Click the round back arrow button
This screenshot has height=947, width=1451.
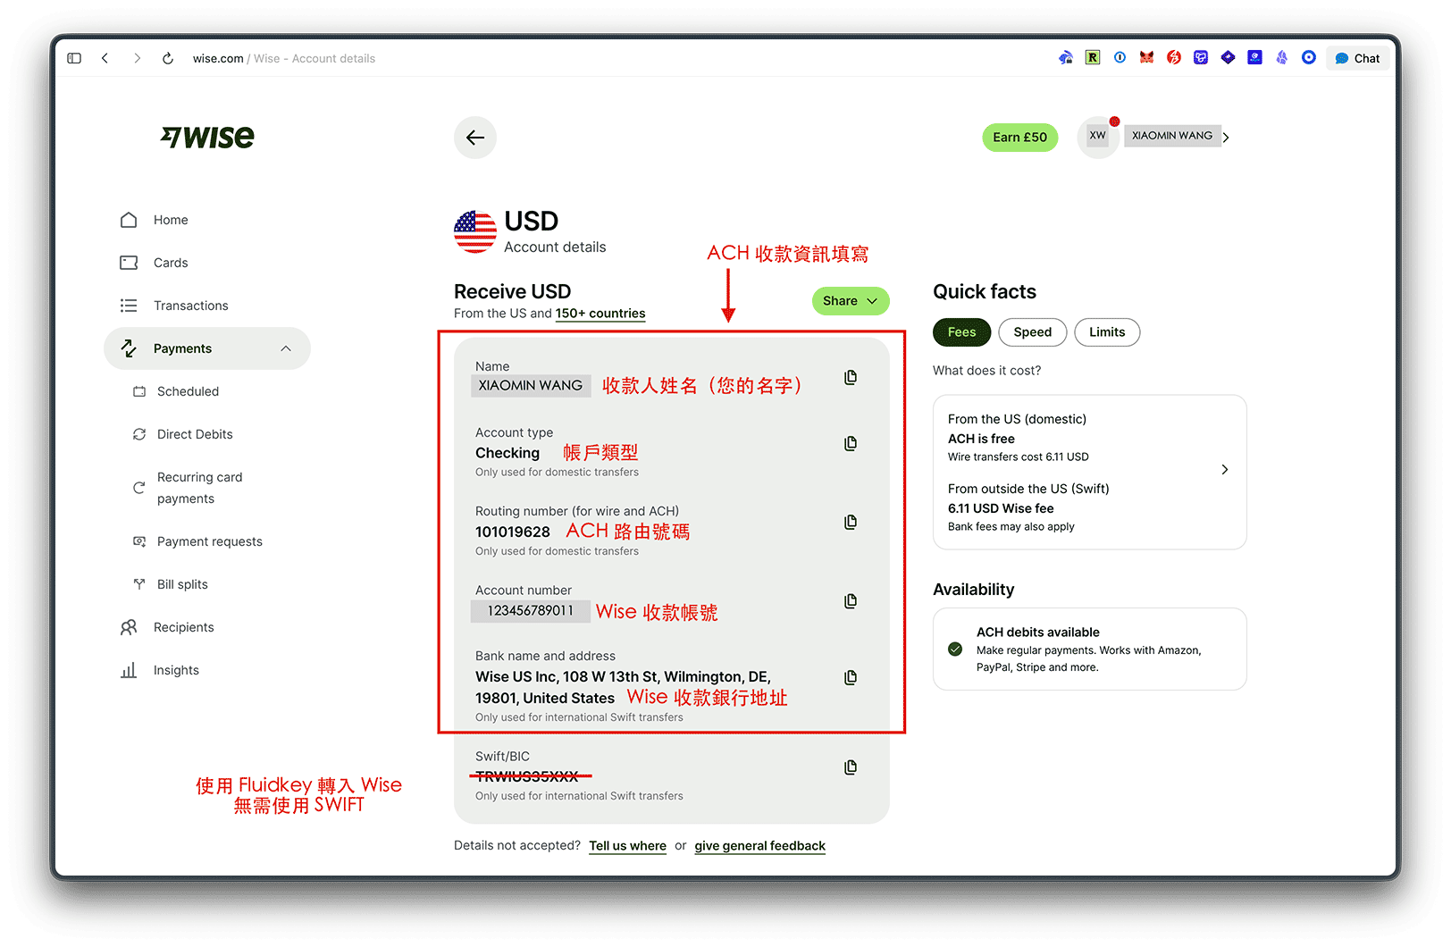[x=475, y=138]
